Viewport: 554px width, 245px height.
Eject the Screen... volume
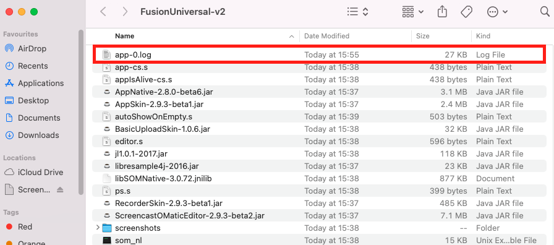click(60, 190)
